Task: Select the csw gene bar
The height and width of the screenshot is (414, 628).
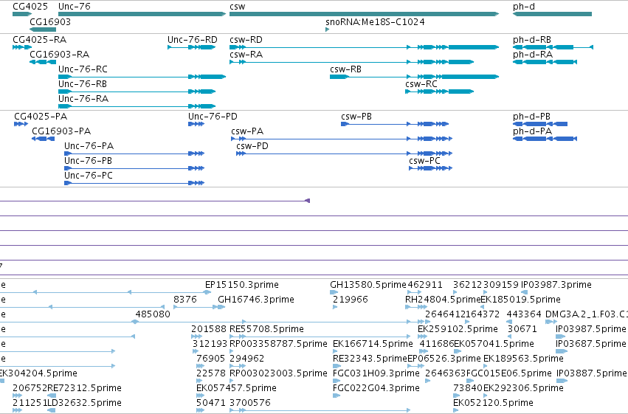Action: (364, 14)
